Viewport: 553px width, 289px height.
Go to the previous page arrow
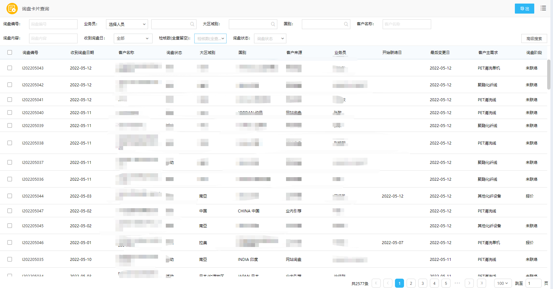388,283
